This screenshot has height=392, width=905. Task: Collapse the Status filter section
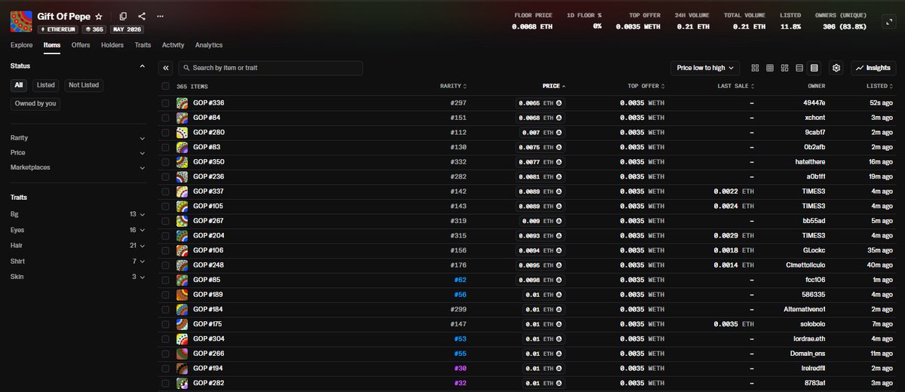pyautogui.click(x=143, y=66)
